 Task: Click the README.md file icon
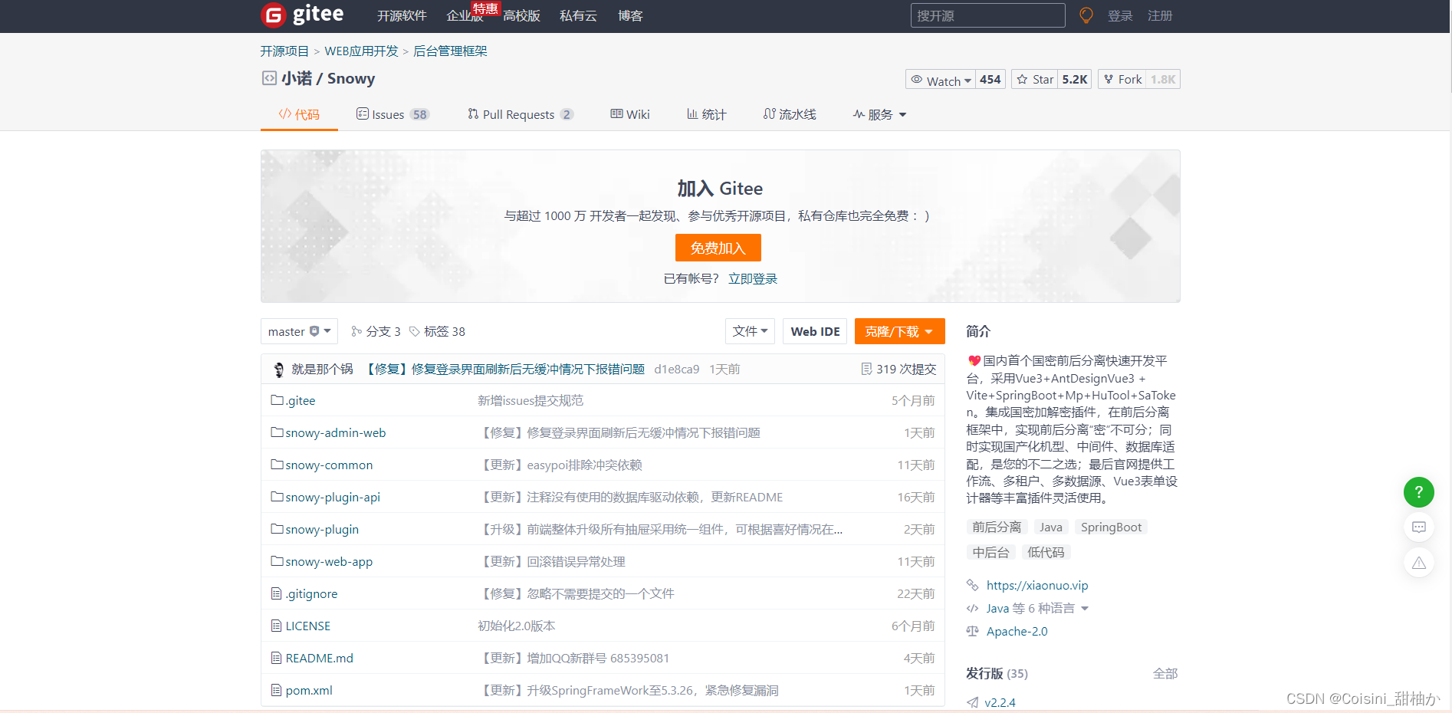pyautogui.click(x=277, y=658)
